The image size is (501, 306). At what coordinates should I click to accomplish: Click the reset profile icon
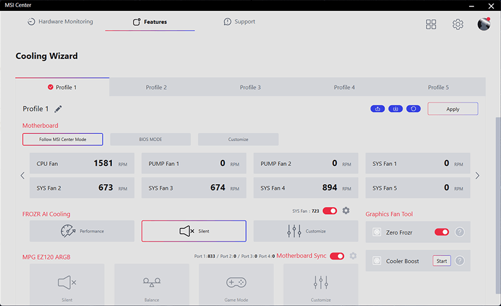(413, 109)
